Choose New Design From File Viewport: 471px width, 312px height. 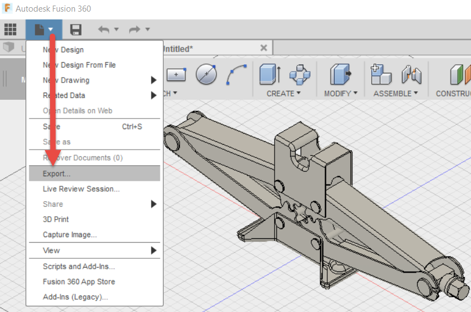click(94, 65)
